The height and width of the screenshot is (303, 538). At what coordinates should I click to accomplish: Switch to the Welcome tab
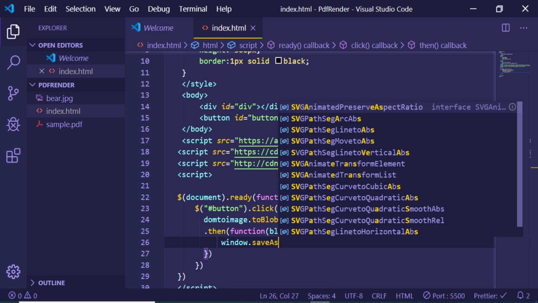pyautogui.click(x=158, y=28)
